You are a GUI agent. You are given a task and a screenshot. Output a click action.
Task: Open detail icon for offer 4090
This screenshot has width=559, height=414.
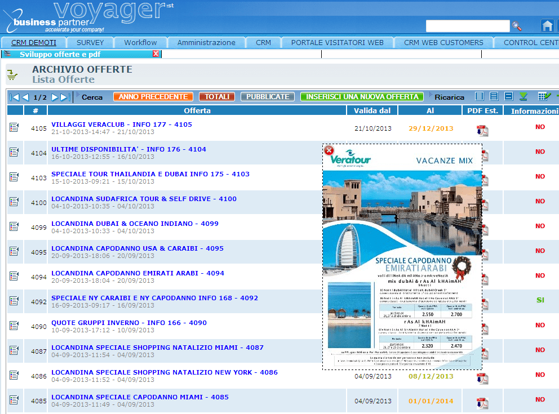(x=14, y=326)
